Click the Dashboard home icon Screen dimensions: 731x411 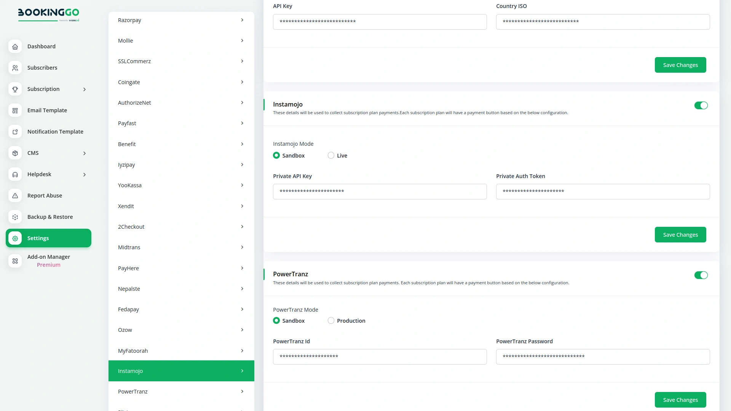(x=15, y=46)
